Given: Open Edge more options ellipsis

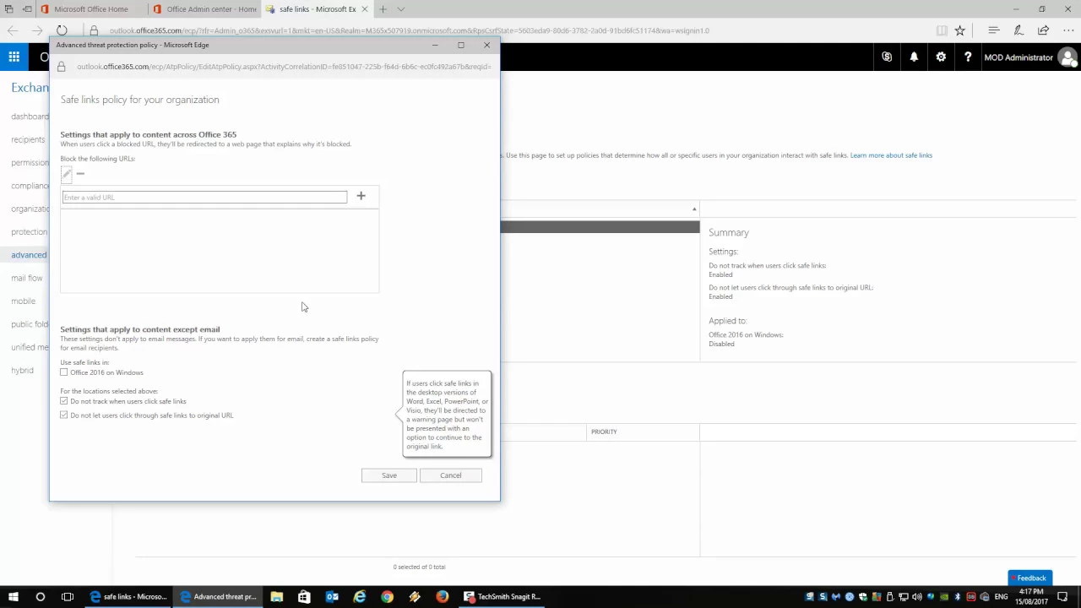Looking at the screenshot, I should [1067, 30].
